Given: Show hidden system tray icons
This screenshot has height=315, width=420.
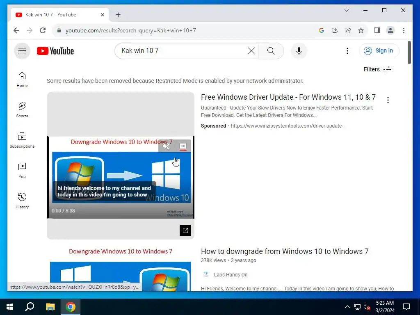Looking at the screenshot, I should 347,307.
